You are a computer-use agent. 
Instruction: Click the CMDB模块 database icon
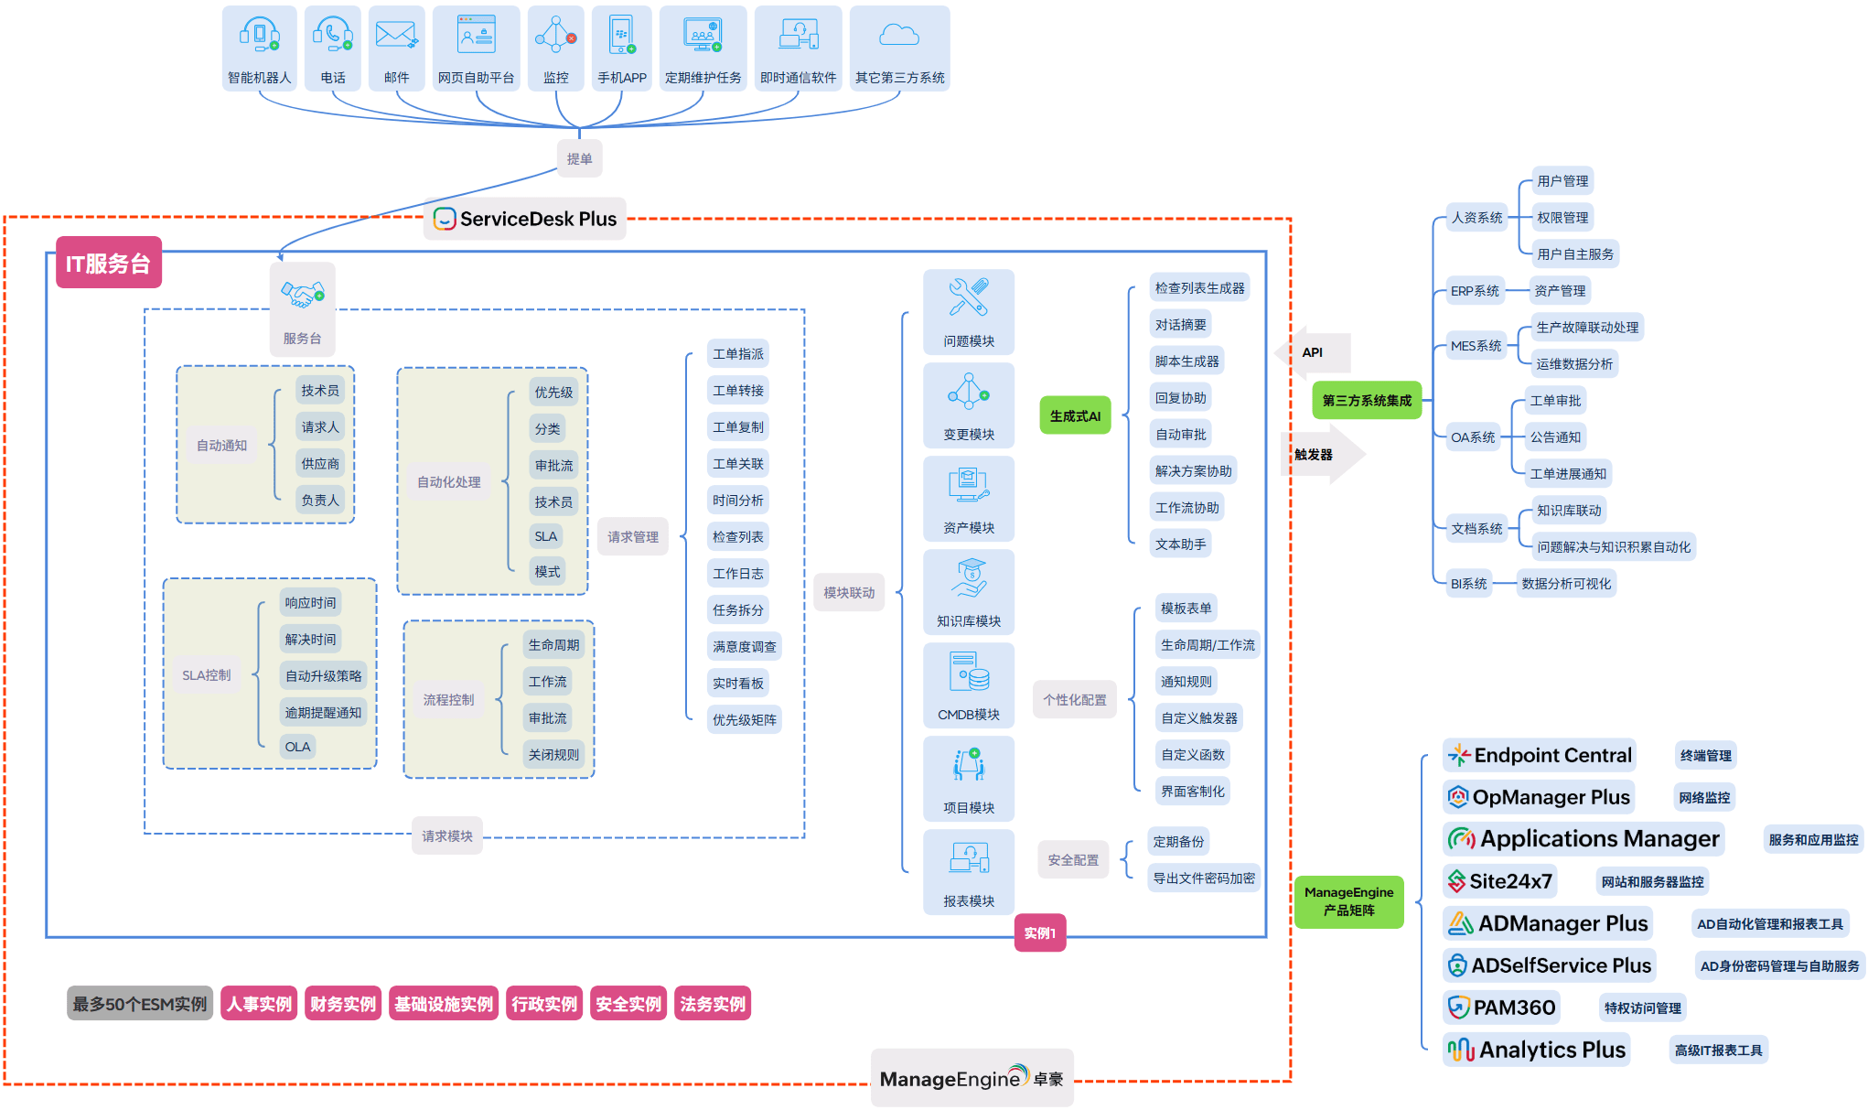point(968,672)
